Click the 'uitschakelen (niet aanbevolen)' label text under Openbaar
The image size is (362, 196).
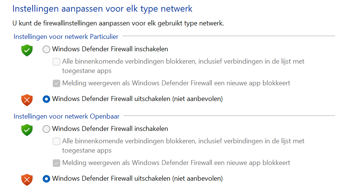[179, 178]
